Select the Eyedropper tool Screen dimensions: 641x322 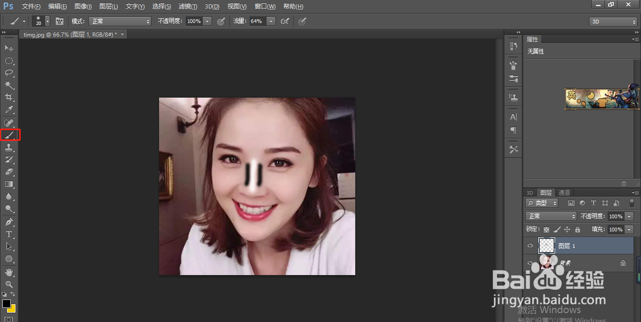[x=9, y=110]
